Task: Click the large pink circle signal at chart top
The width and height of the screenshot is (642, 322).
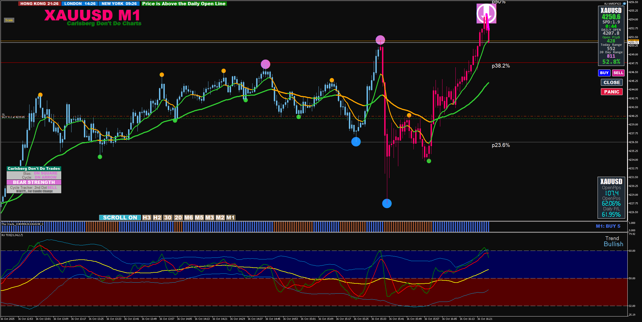Action: pyautogui.click(x=486, y=13)
